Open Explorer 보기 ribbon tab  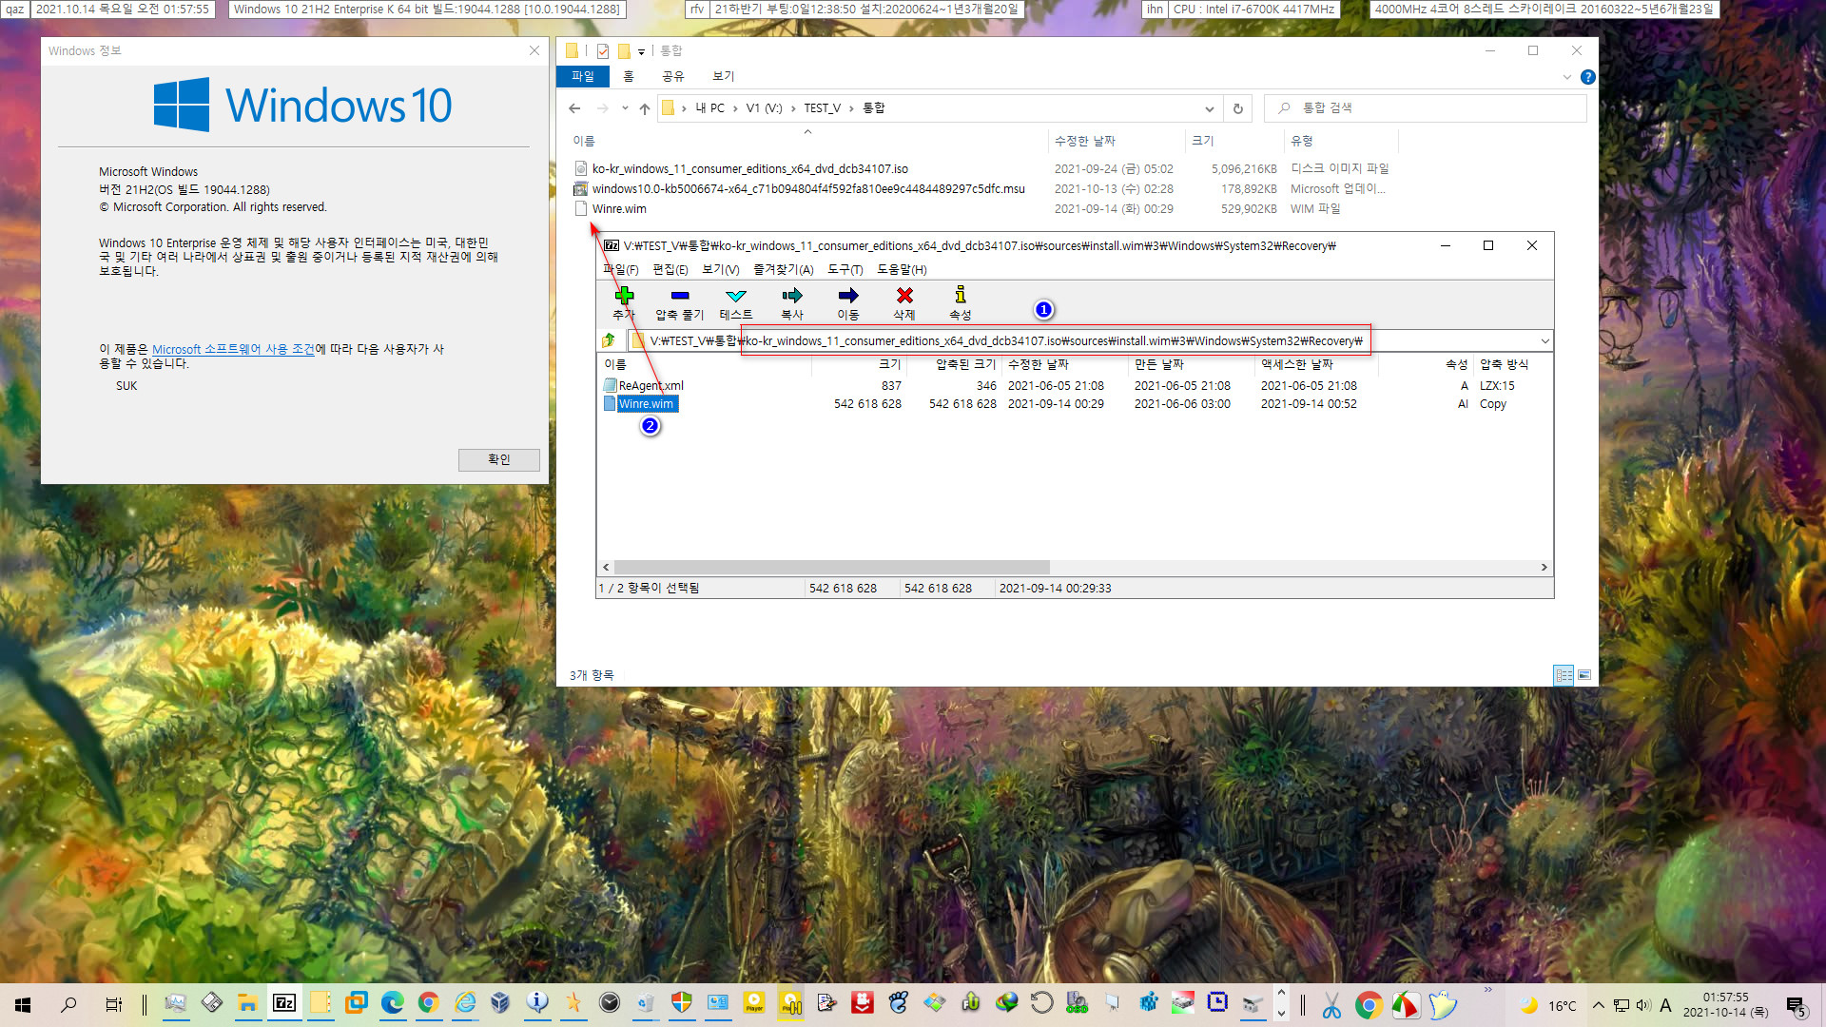(x=724, y=76)
